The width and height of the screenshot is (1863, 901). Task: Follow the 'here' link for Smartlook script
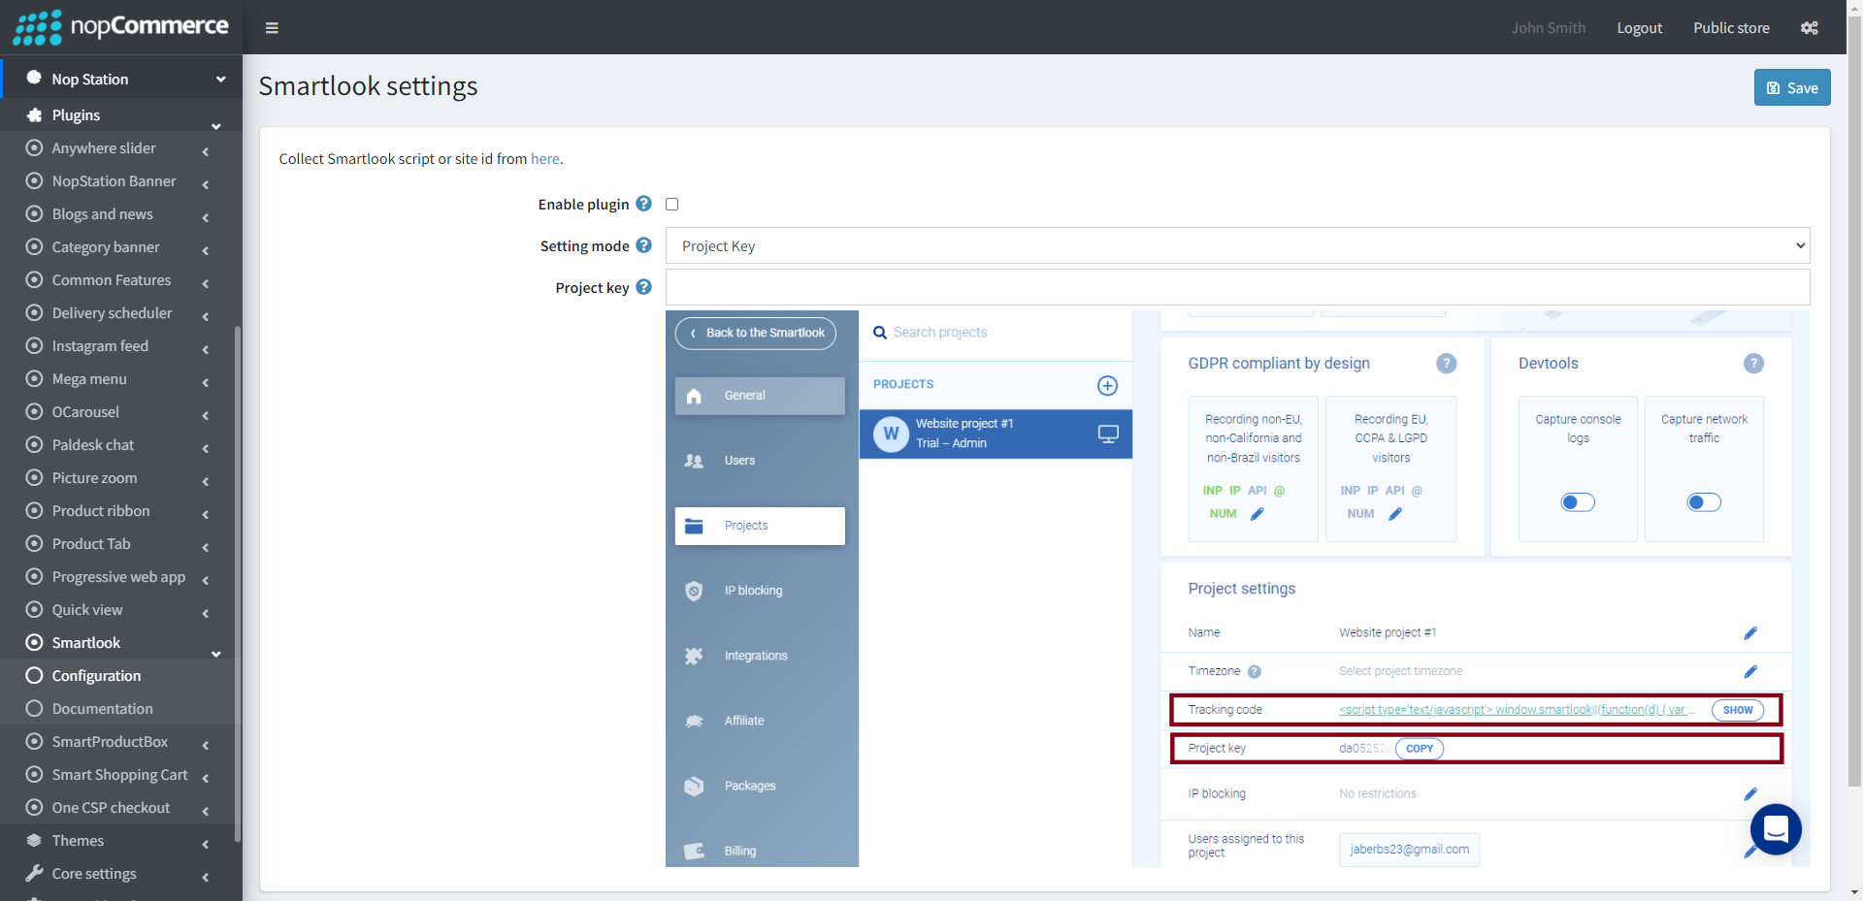pyautogui.click(x=544, y=158)
